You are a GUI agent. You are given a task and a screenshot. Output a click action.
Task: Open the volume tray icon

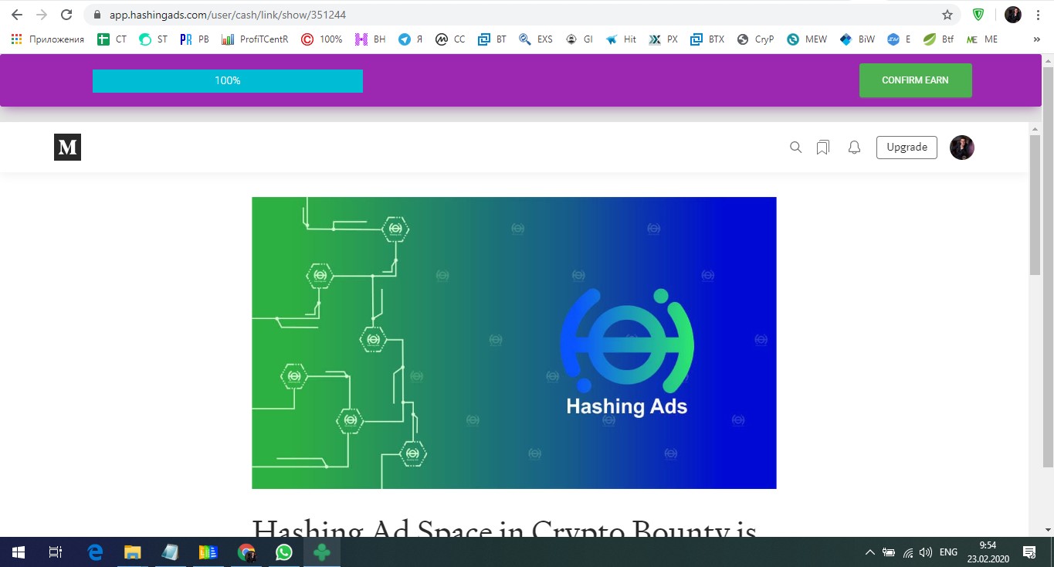coord(926,552)
